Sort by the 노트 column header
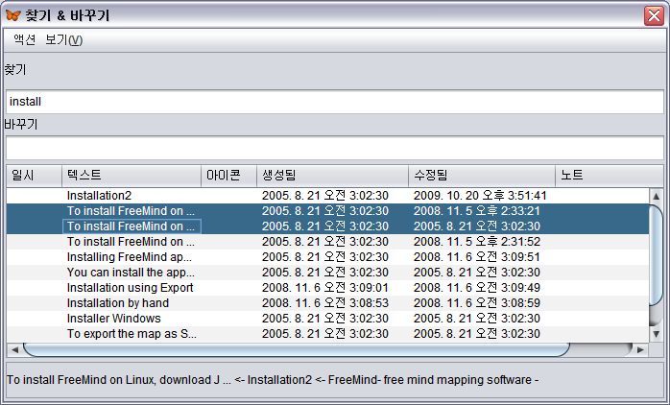This screenshot has height=405, width=670. (610, 176)
